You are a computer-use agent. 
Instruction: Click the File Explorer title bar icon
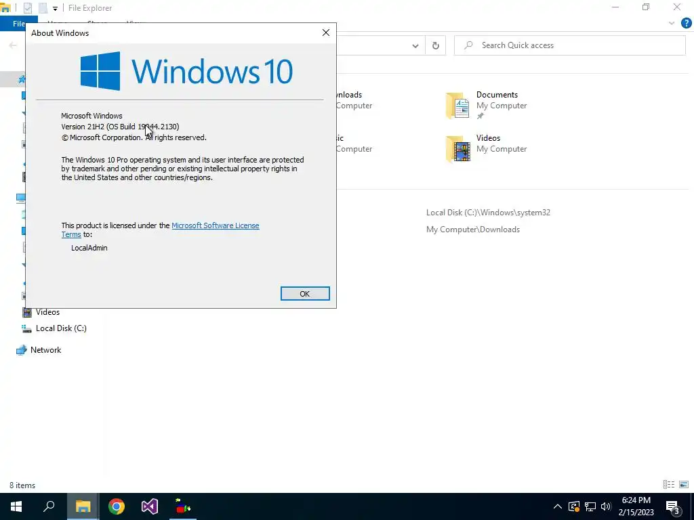[5, 7]
